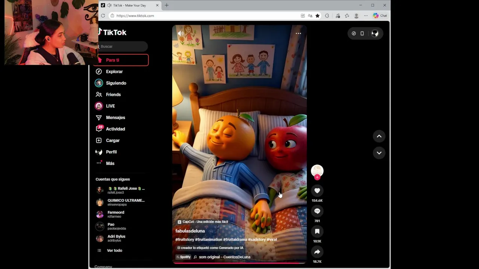Viewport: 479px width, 269px height.
Task: Open the TikTok coin icon at top right
Action: coord(354,33)
